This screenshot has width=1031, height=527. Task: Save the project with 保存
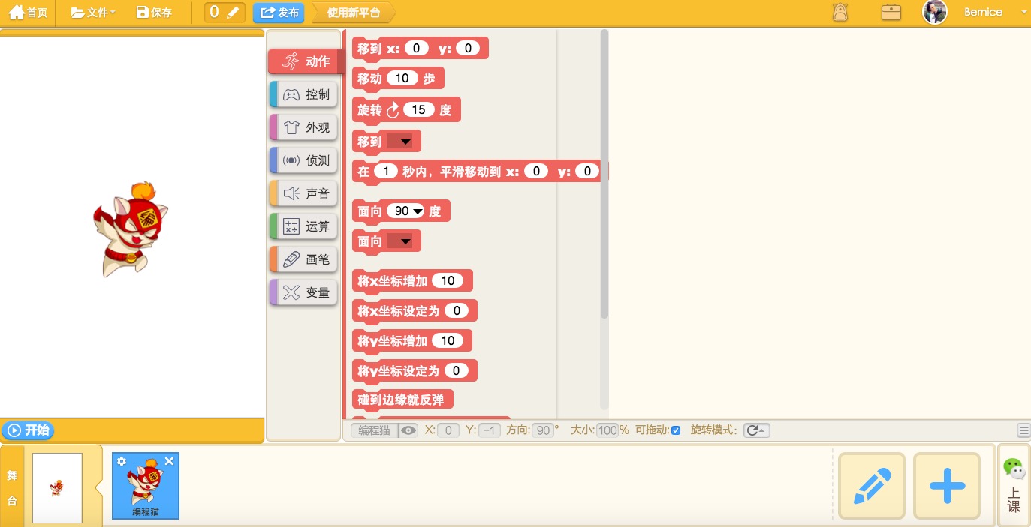[x=154, y=13]
